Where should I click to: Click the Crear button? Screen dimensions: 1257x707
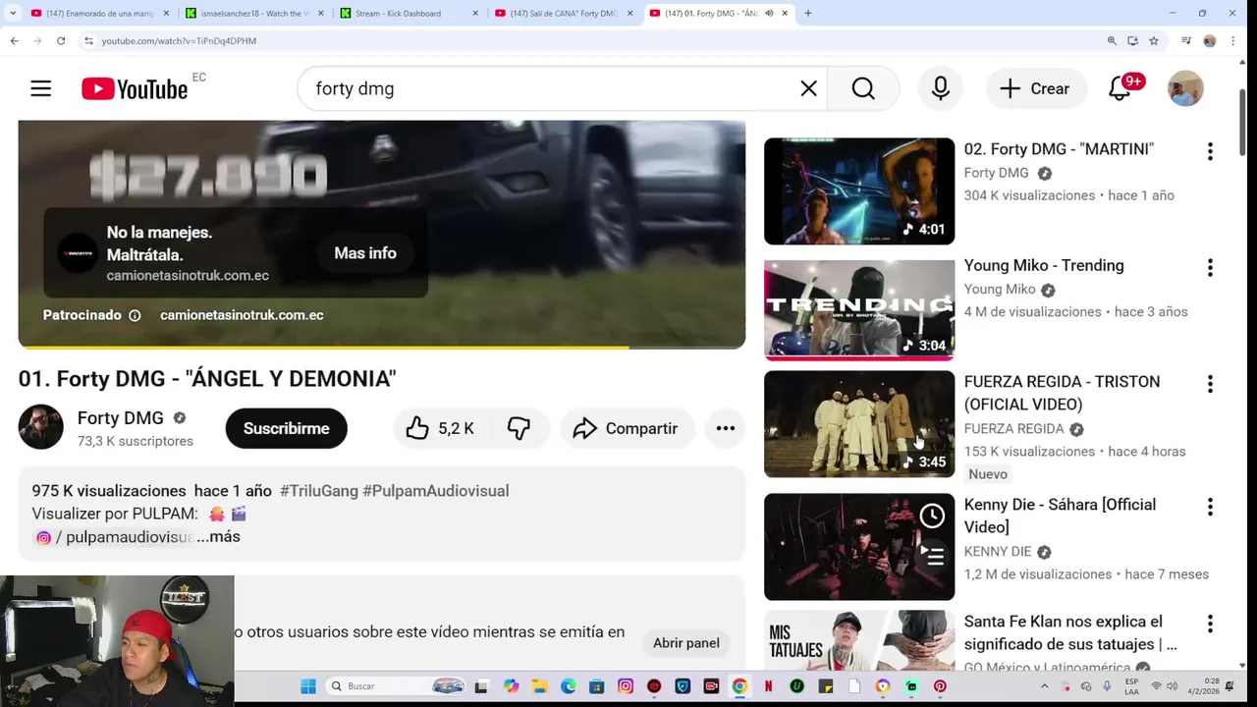coord(1035,88)
